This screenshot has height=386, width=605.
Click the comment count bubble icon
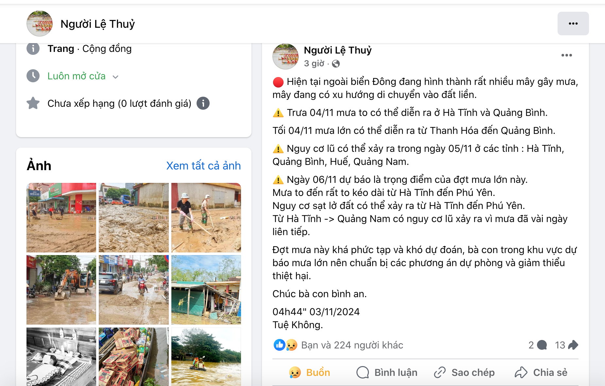tap(542, 345)
